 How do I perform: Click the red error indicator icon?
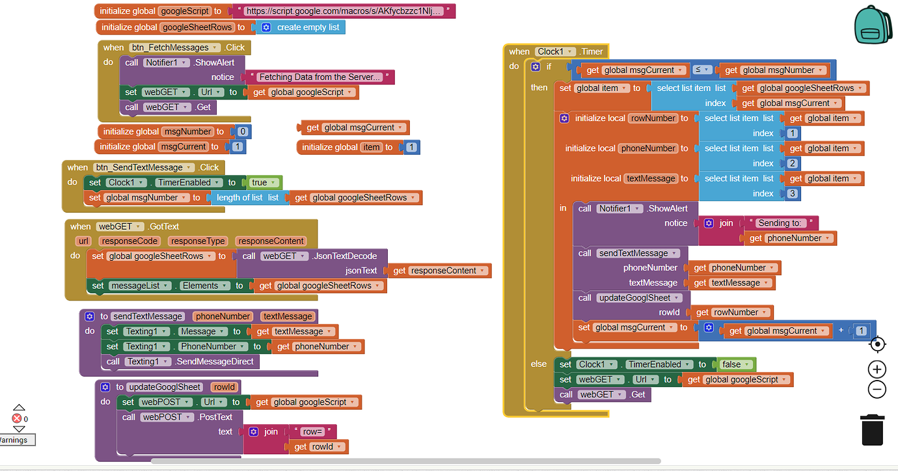tap(17, 418)
